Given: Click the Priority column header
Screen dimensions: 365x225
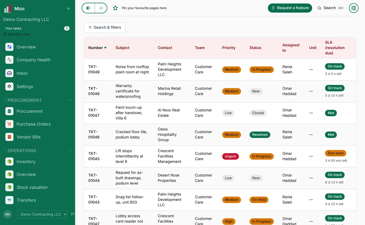Looking at the screenshot, I should click(229, 48).
